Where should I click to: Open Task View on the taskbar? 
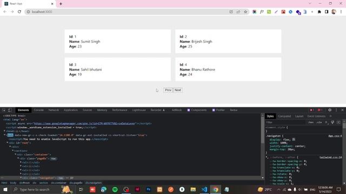click(81, 189)
